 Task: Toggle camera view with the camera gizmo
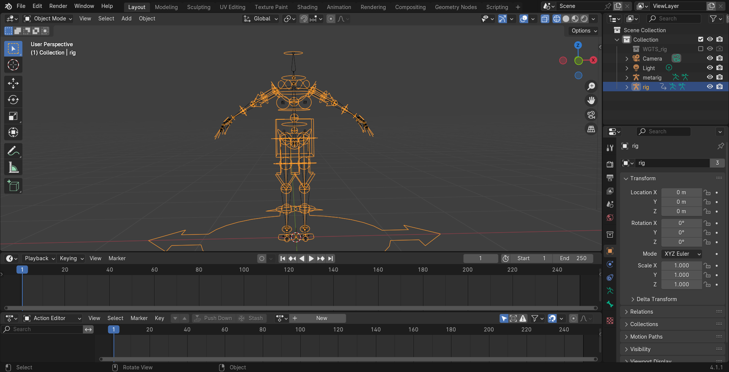click(591, 115)
